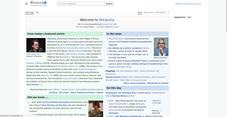Viewport: 227px width, 117px height.
Task: Switch to the Talk tab
Action: tap(37, 12)
